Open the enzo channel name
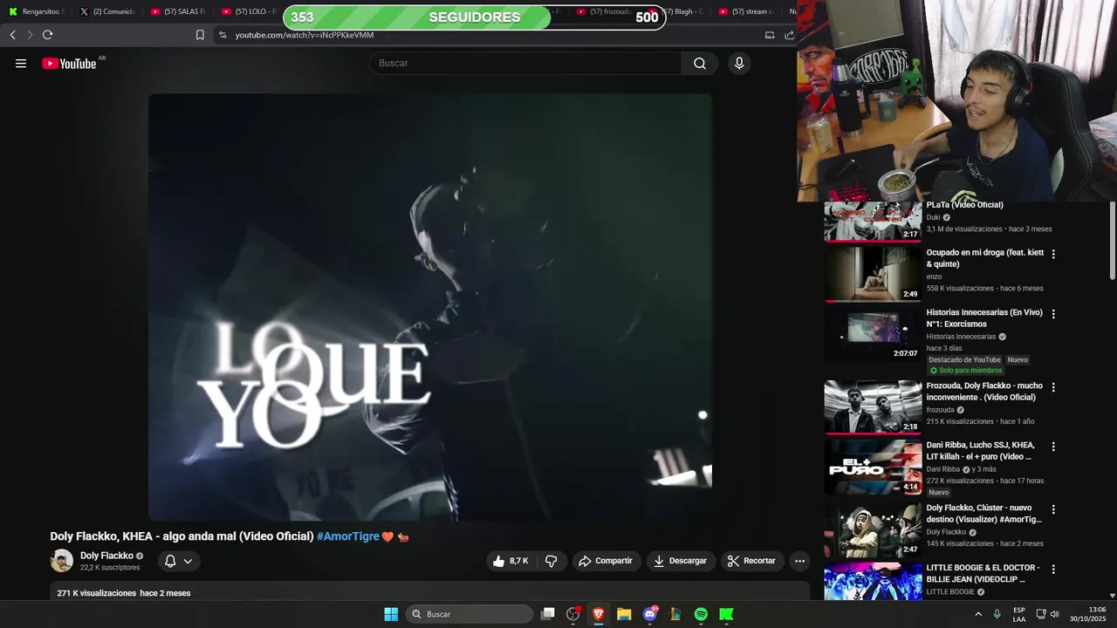Viewport: 1117px width, 628px height. pyautogui.click(x=934, y=276)
